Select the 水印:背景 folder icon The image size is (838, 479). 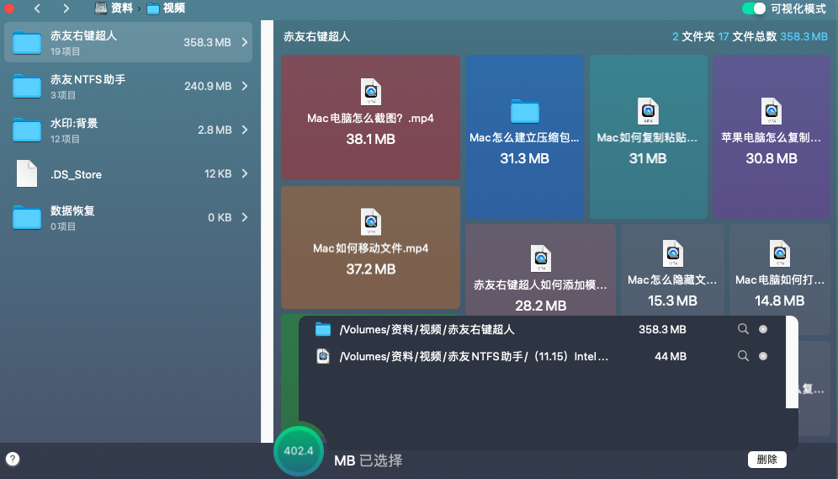coord(27,130)
